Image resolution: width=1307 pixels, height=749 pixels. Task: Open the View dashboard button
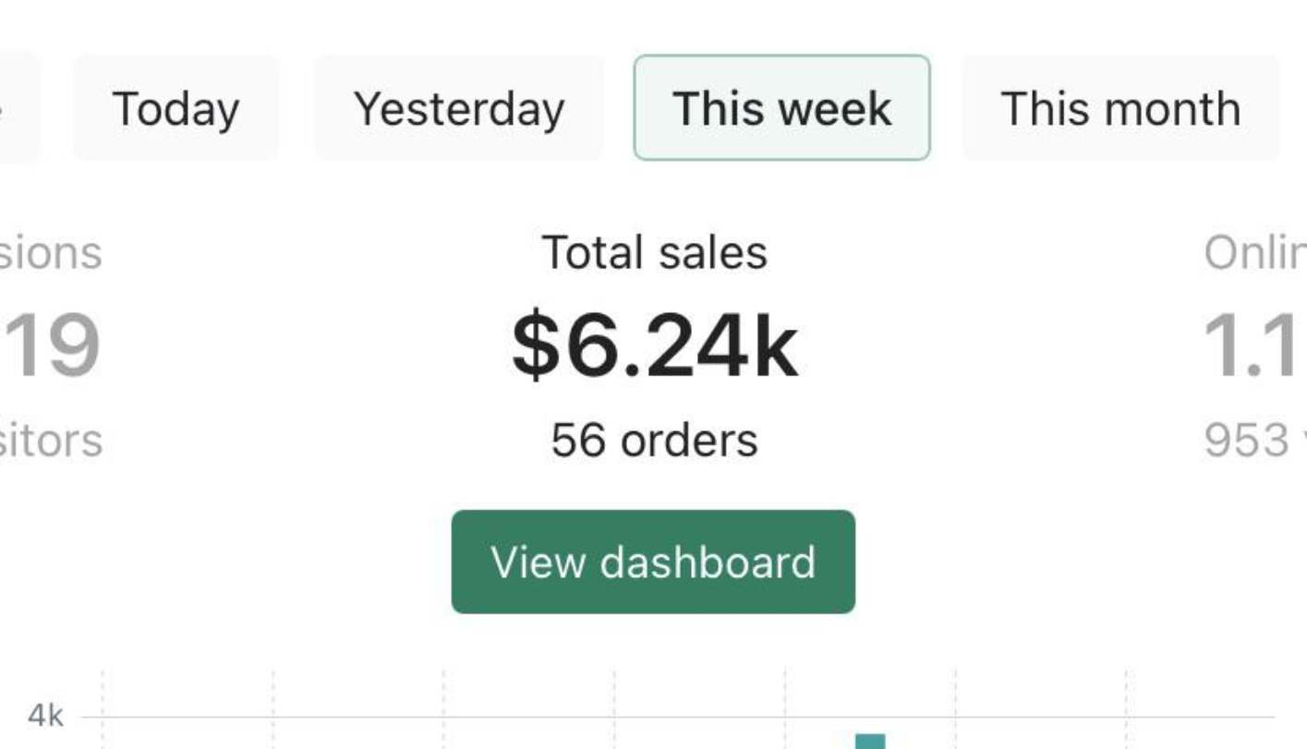click(653, 562)
